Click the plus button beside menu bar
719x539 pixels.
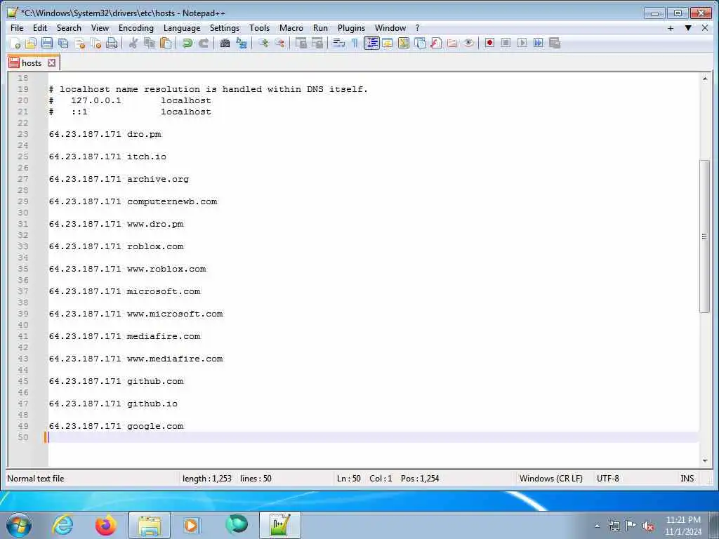coord(671,28)
